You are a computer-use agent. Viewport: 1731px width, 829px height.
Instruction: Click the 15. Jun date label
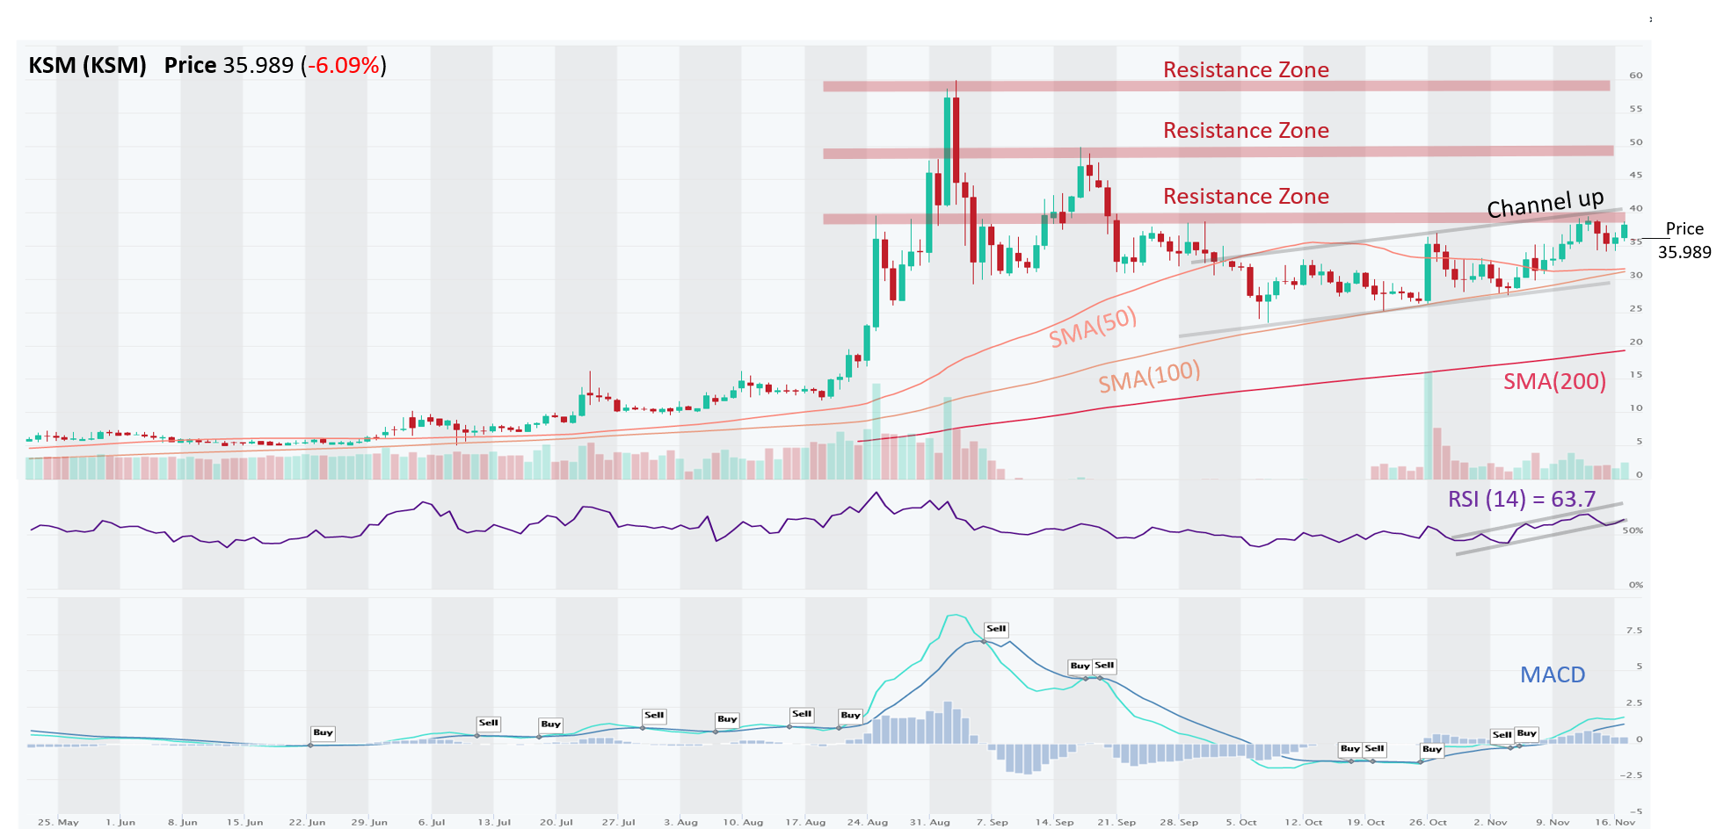point(244,822)
